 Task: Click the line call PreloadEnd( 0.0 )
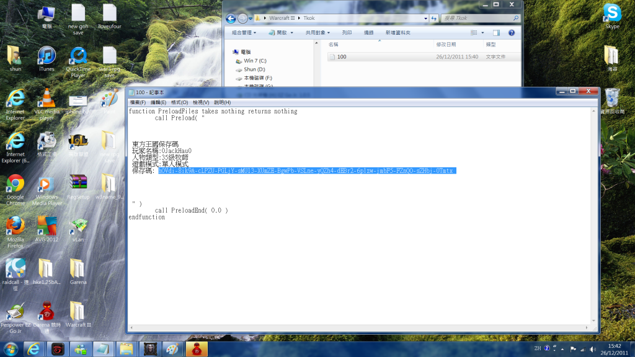click(191, 211)
